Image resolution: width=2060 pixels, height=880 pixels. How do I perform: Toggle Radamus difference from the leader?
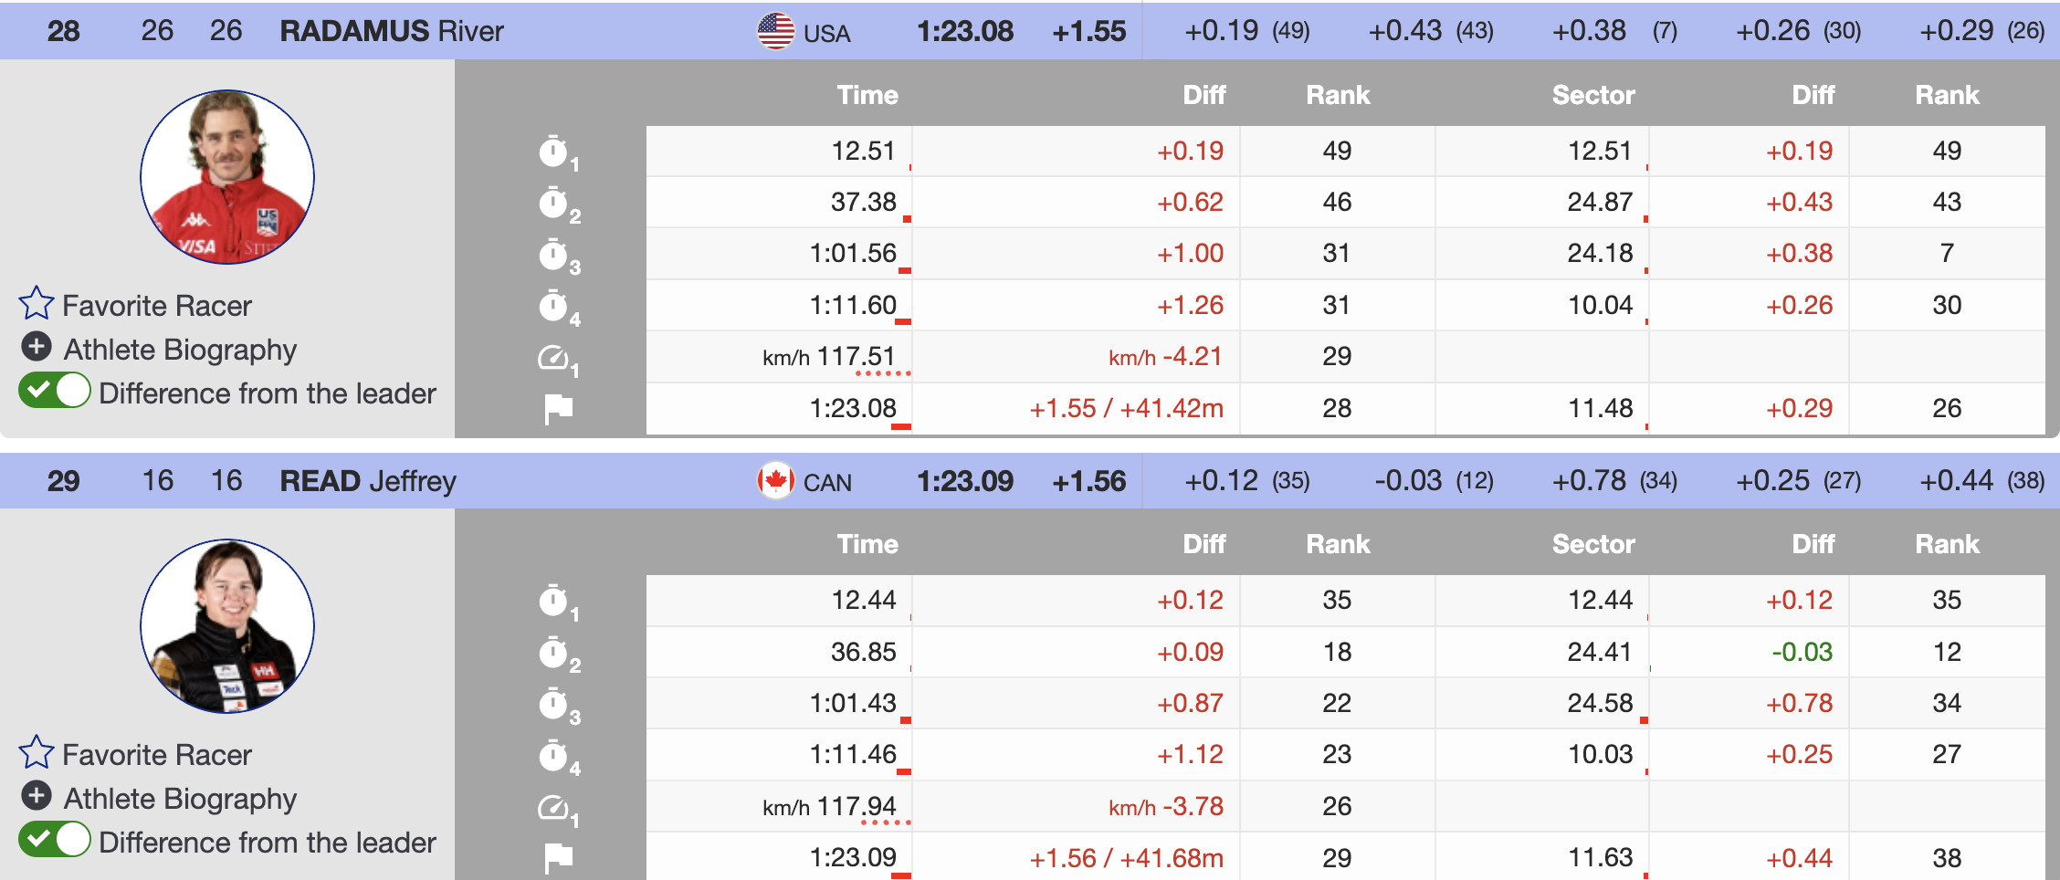click(x=55, y=392)
